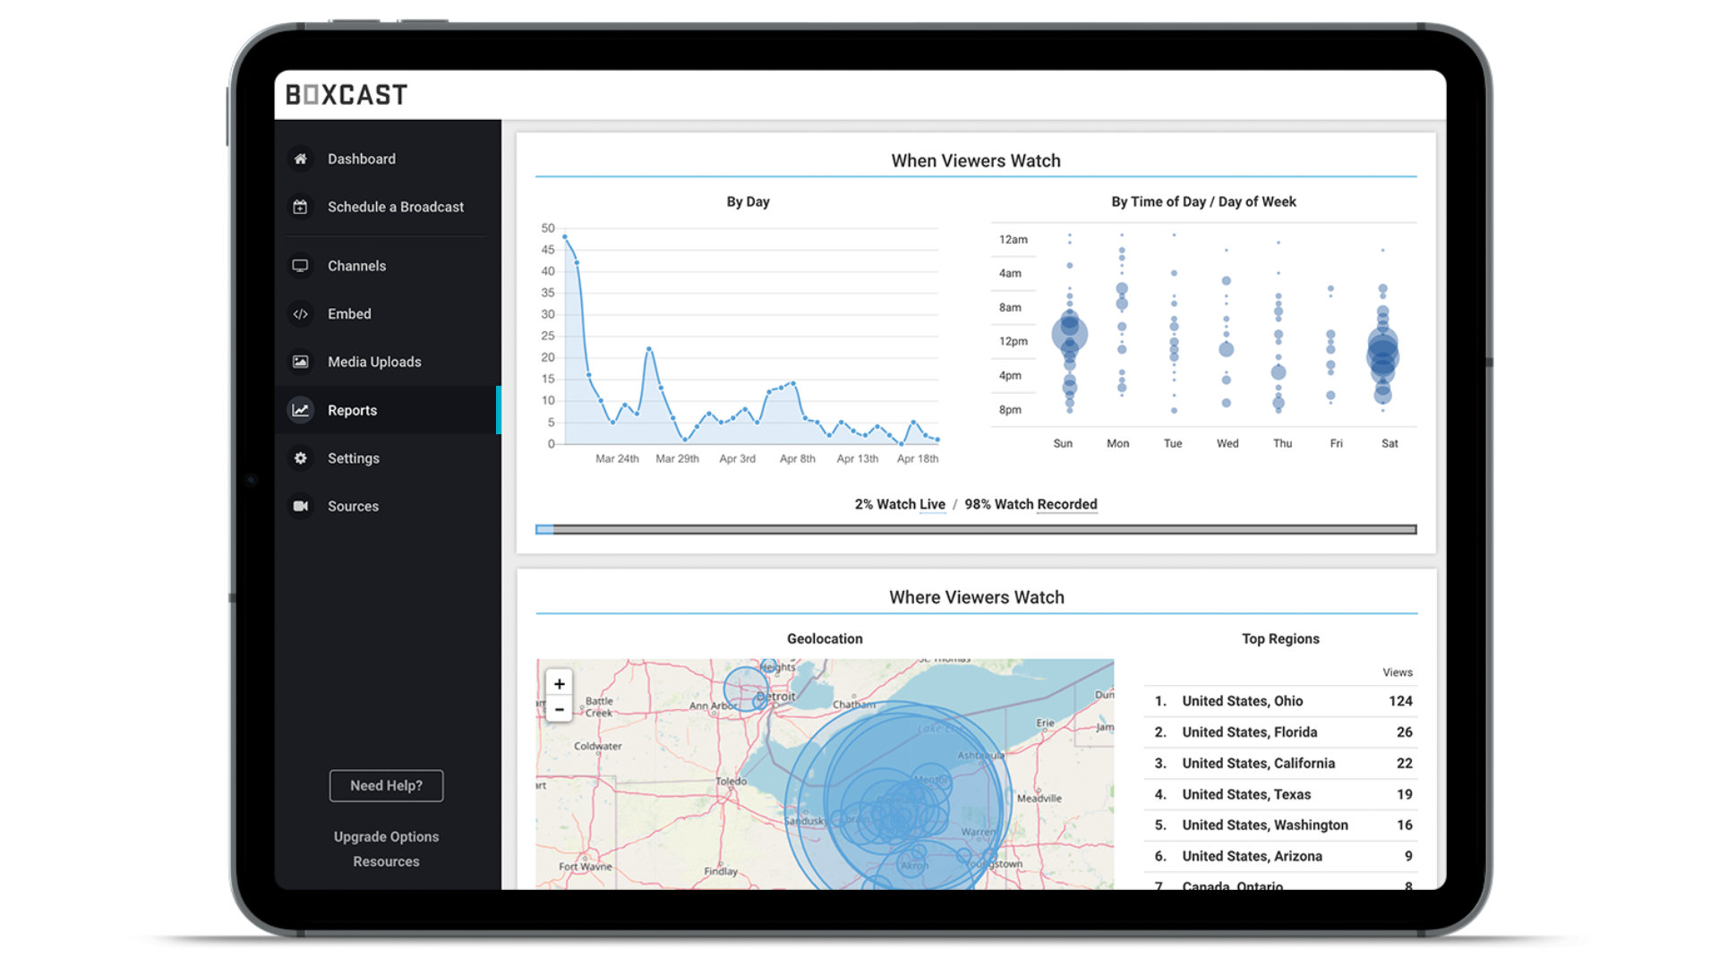The height and width of the screenshot is (967, 1719).
Task: Toggle the map zoom in button
Action: point(560,682)
